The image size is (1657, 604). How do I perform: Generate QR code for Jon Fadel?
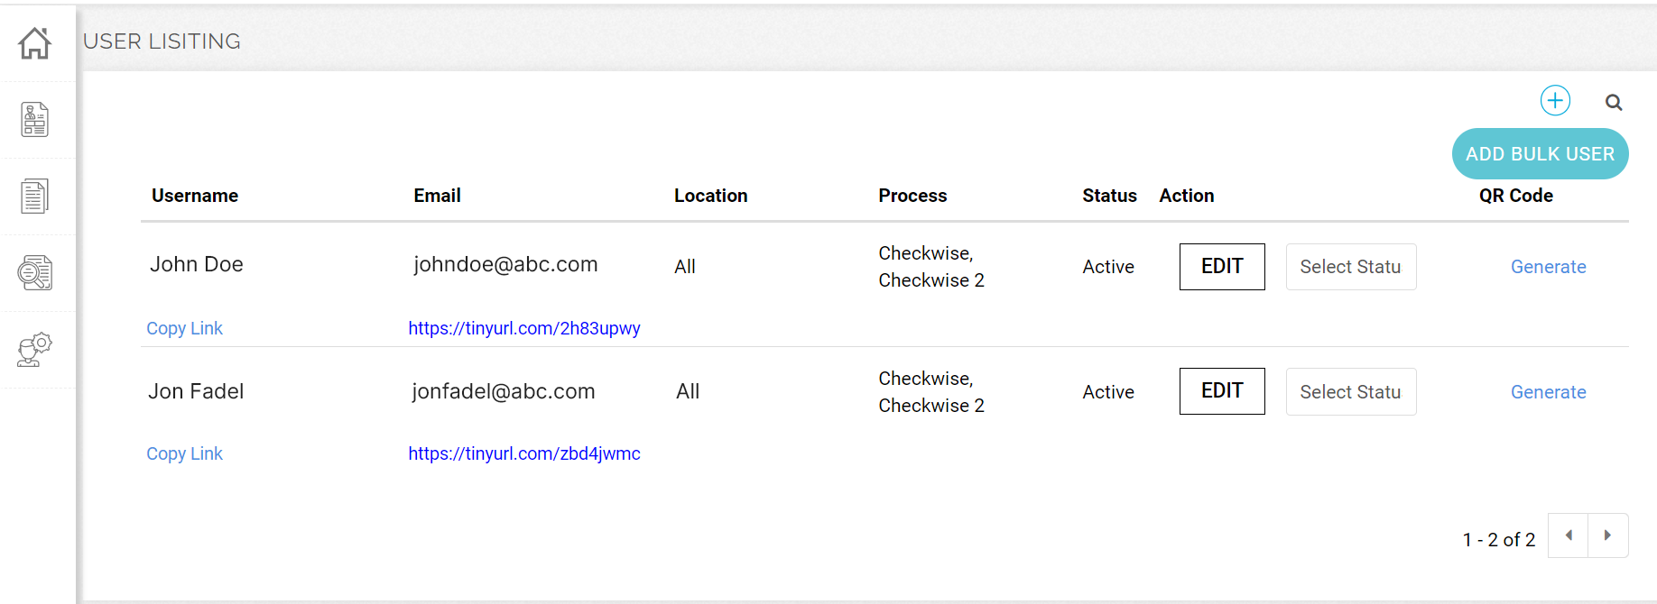(1548, 392)
